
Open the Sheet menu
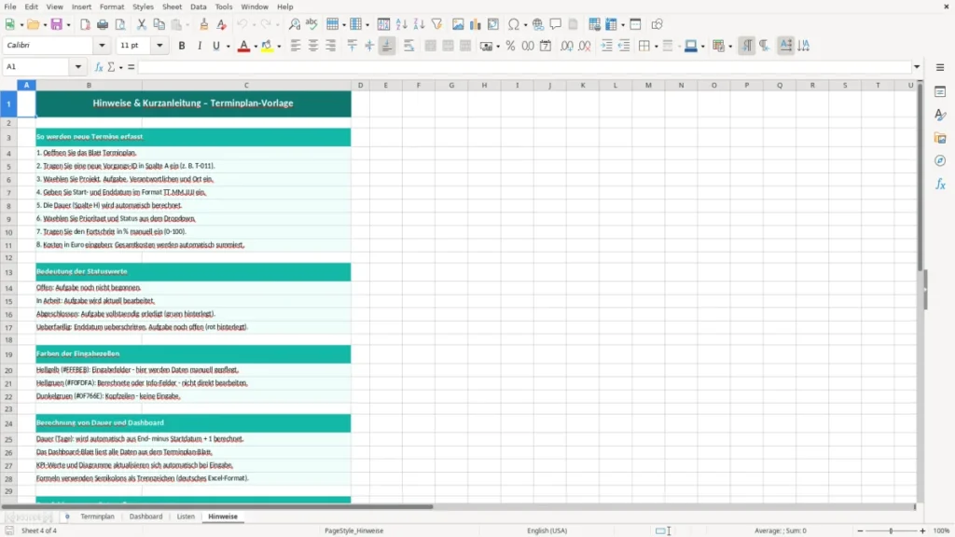172,7
